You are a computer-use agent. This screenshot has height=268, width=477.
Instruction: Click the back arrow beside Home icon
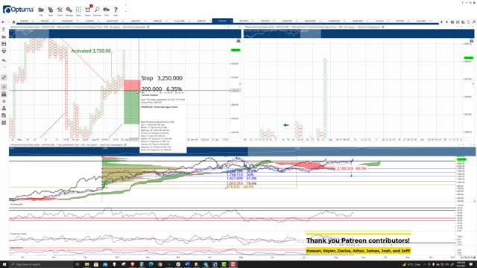pos(3,22)
